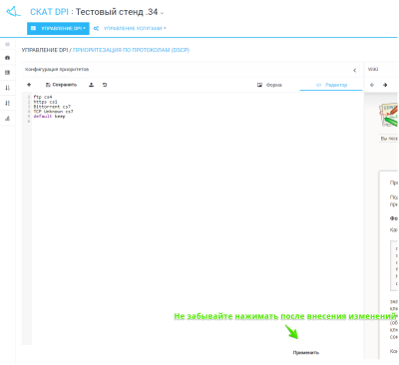The width and height of the screenshot is (399, 365).
Task: Click the add plus icon in editor toolbar
Action: tap(29, 85)
